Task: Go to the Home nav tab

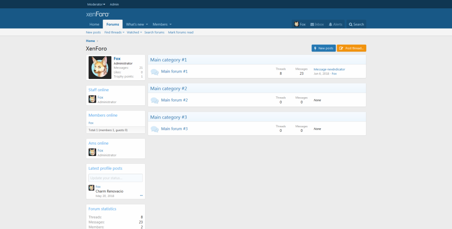Action: click(x=94, y=24)
